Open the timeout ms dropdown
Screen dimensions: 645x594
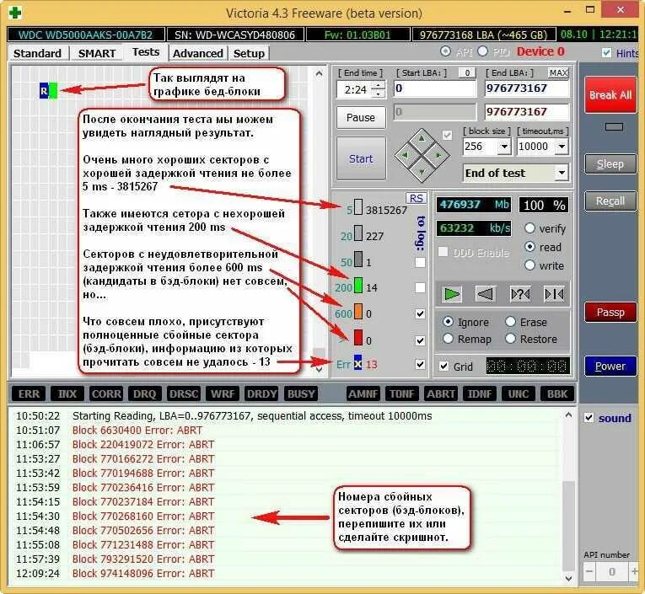click(x=562, y=147)
